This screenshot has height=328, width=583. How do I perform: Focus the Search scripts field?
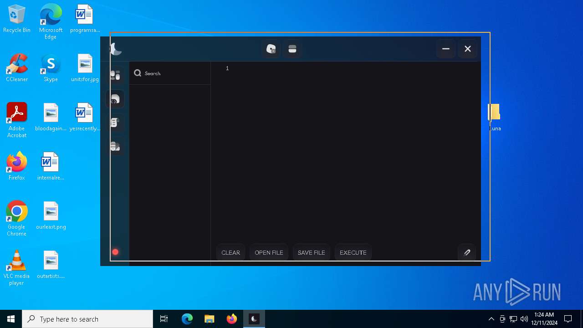tap(170, 73)
